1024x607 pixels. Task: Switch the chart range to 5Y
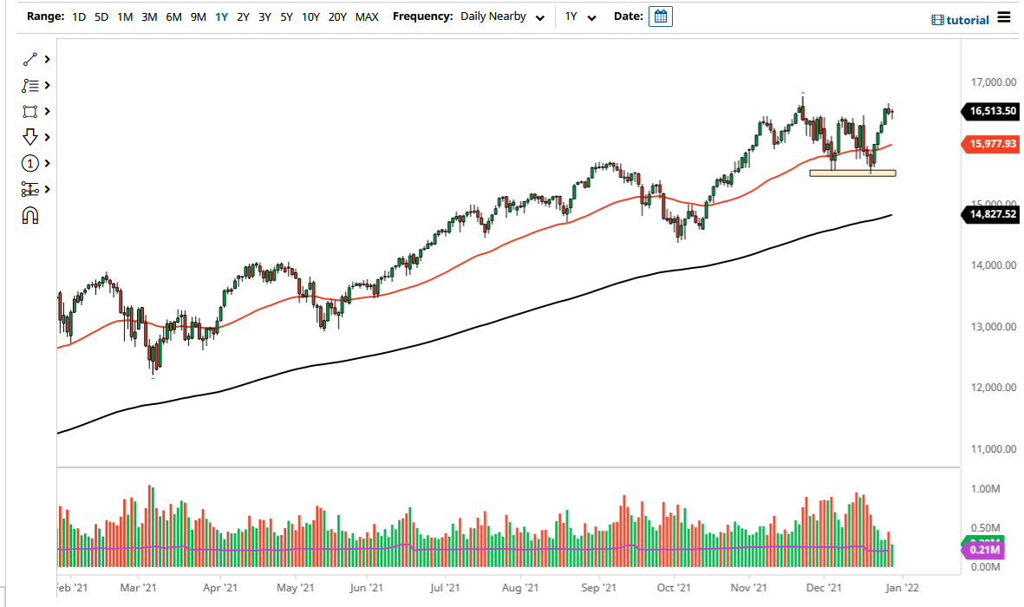click(286, 16)
